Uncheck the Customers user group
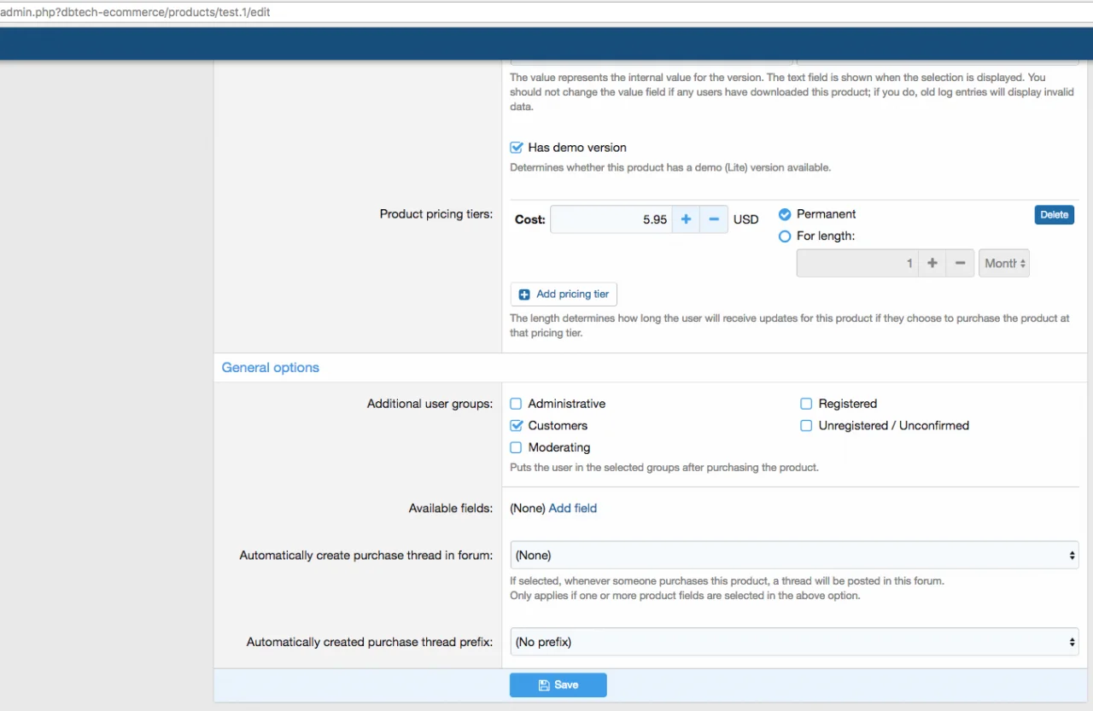 pos(517,426)
